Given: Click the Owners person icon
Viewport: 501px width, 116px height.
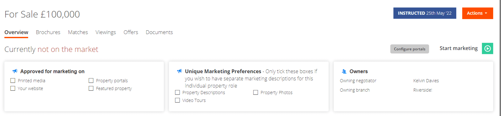Looking at the screenshot, I should 344,71.
